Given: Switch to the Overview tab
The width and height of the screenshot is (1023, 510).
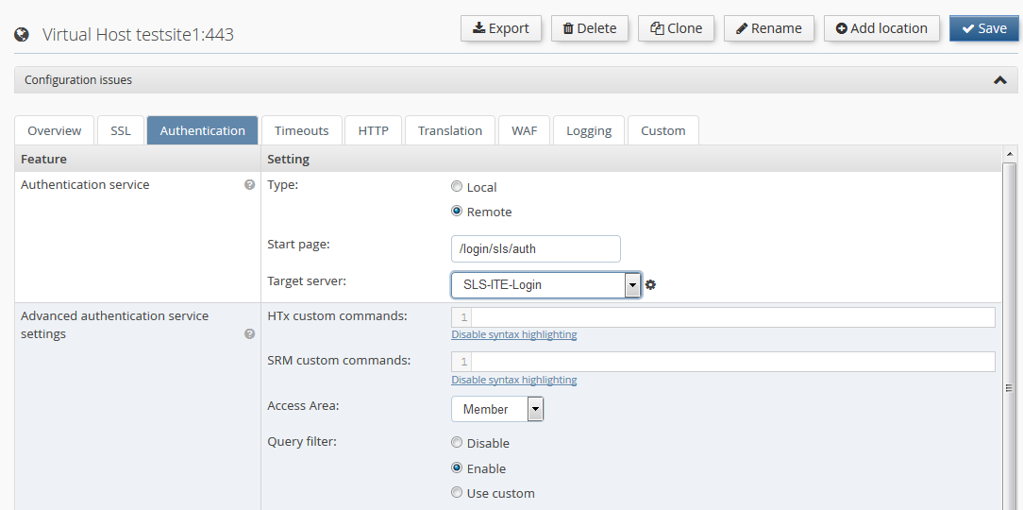Looking at the screenshot, I should click(x=55, y=130).
